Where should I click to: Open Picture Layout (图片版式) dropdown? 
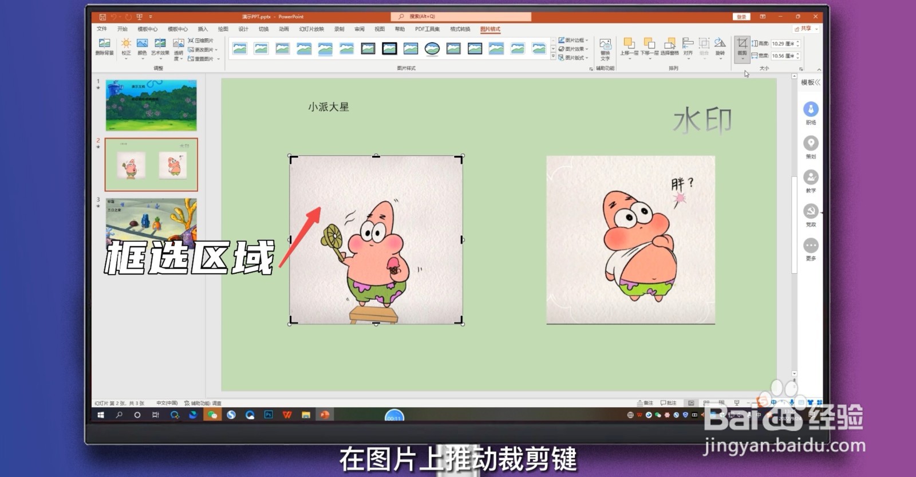(x=572, y=57)
